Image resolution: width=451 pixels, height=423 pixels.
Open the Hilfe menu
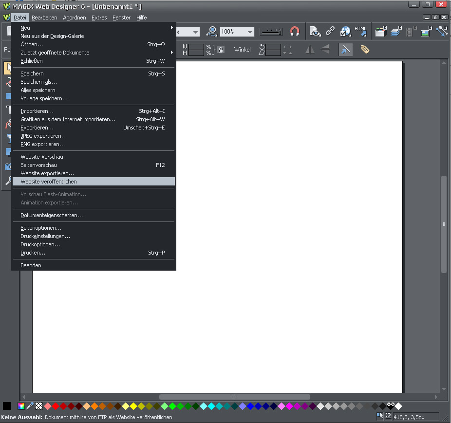(x=142, y=18)
